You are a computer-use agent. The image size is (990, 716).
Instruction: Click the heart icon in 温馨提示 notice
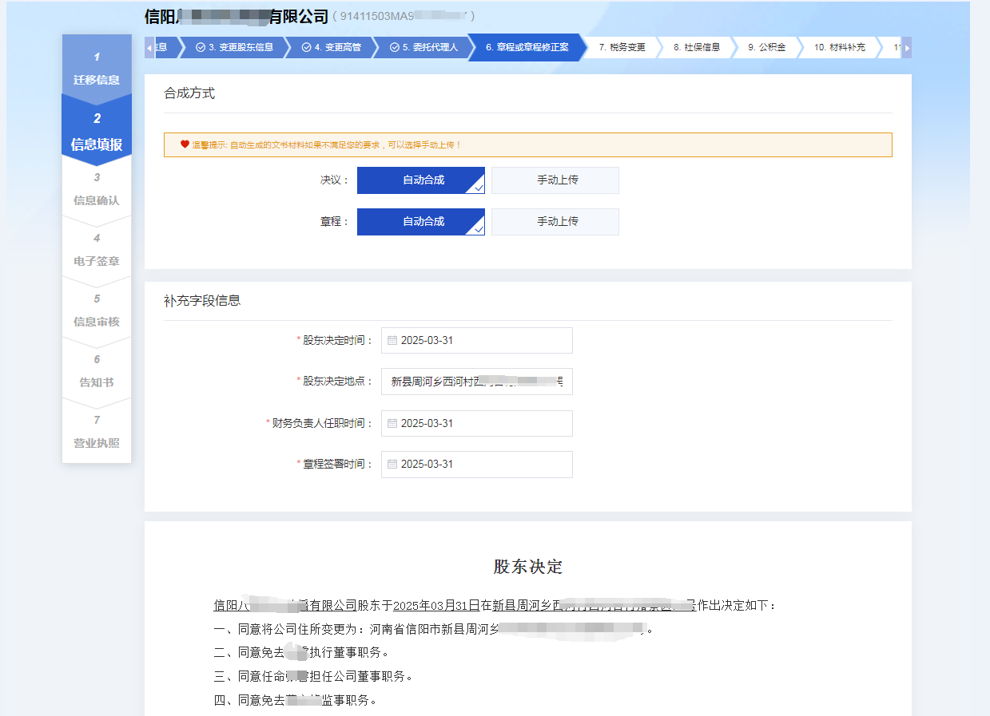pos(185,144)
